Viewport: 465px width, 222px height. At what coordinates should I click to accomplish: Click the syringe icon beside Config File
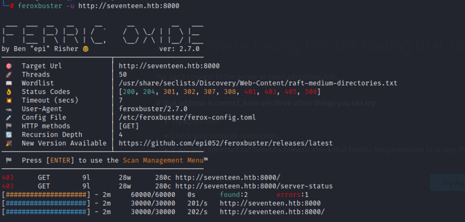9,118
